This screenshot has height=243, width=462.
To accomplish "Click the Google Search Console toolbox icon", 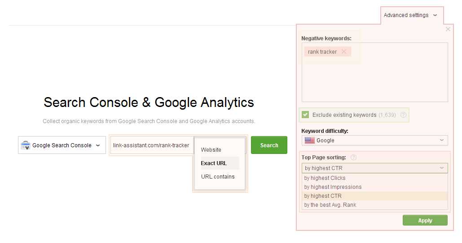I will click(x=26, y=145).
